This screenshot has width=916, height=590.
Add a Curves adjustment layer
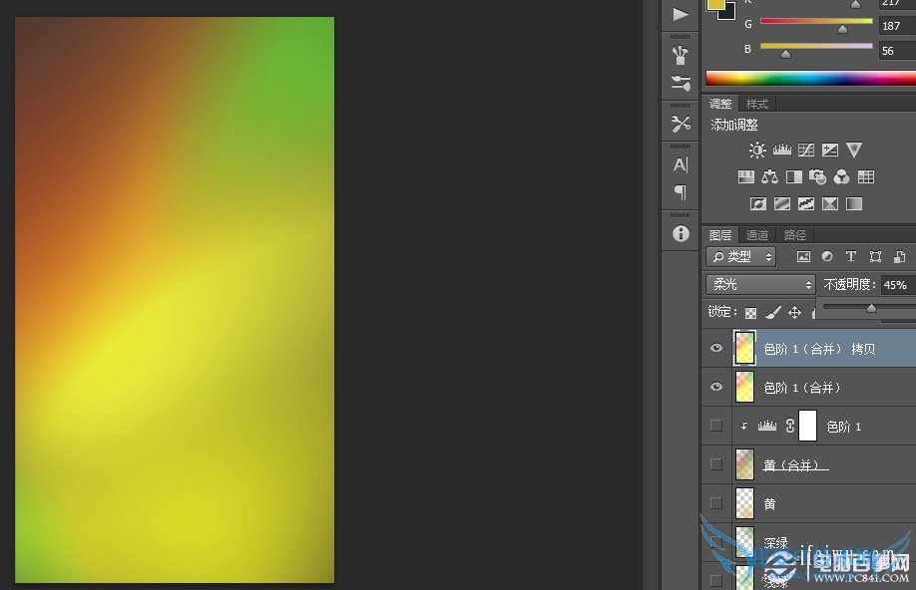806,150
